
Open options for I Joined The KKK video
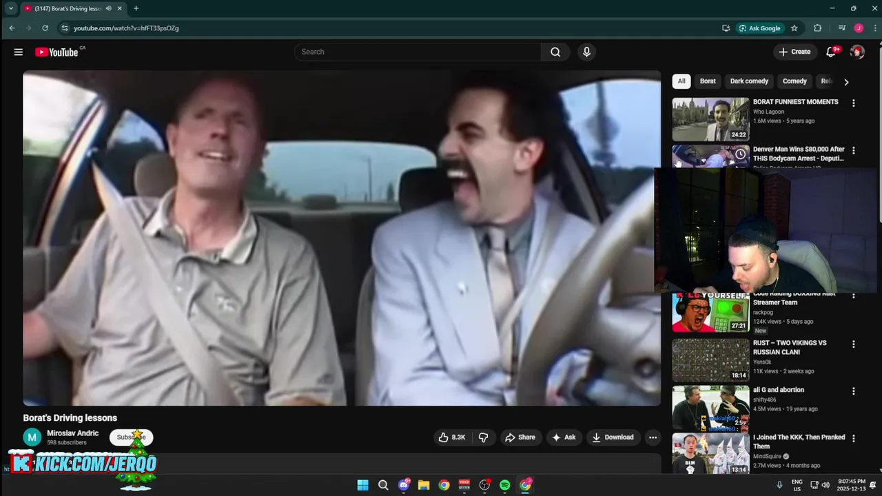point(854,438)
